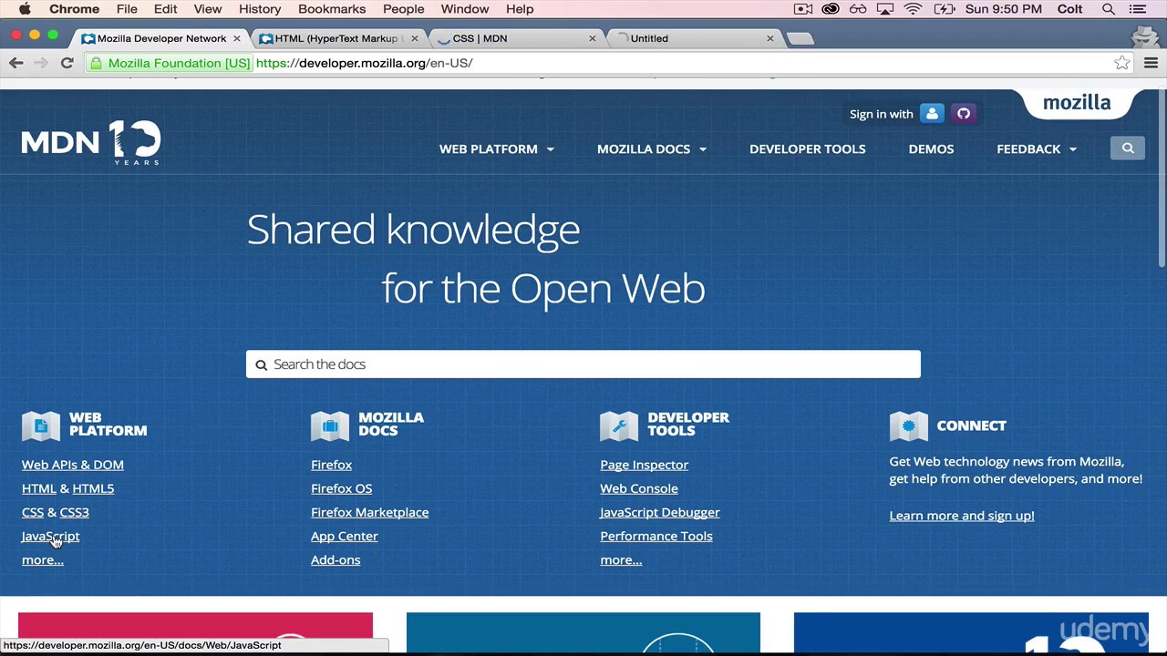
Task: Click the browser back arrow
Action: tap(15, 63)
